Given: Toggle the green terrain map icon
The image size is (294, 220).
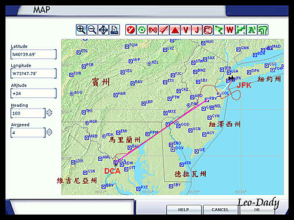Looking at the screenshot, I should 240,30.
